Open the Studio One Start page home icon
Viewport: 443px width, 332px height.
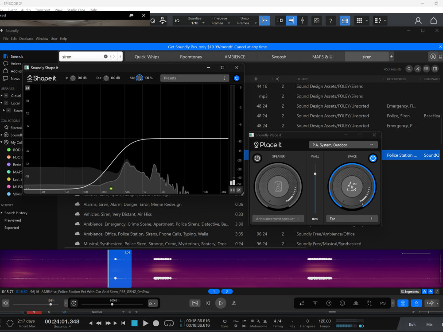[433, 21]
